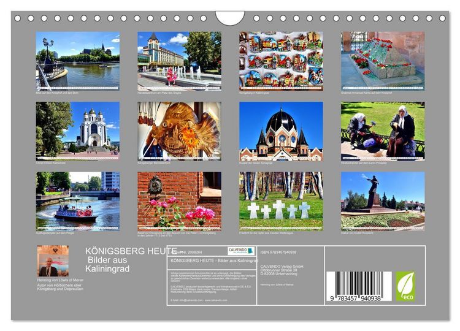Viewport: 460px width, 331px height.
Task: Open the synagogue black dome photo
Action: [x=281, y=131]
